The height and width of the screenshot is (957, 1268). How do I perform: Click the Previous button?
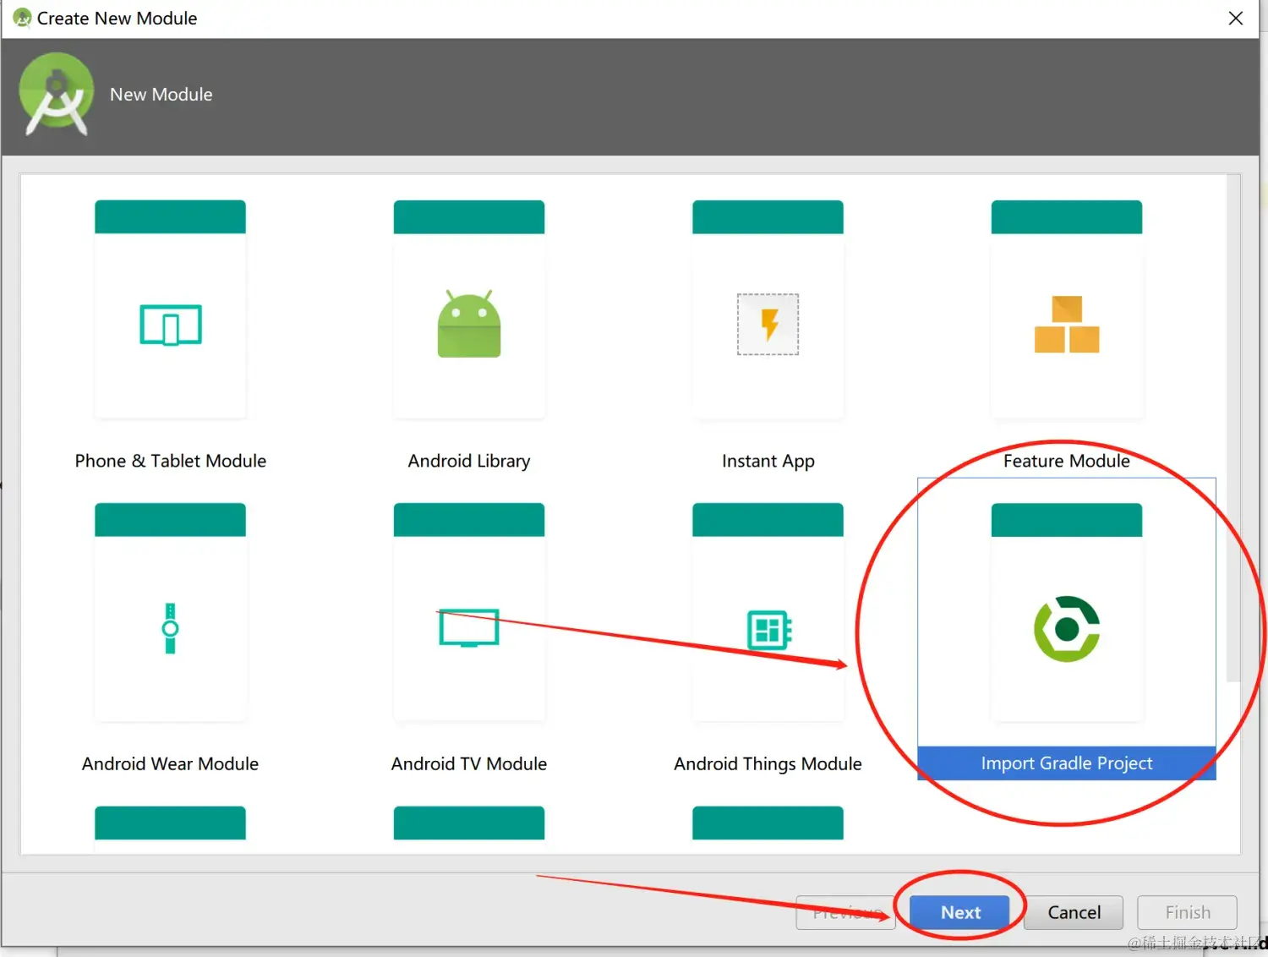click(845, 912)
